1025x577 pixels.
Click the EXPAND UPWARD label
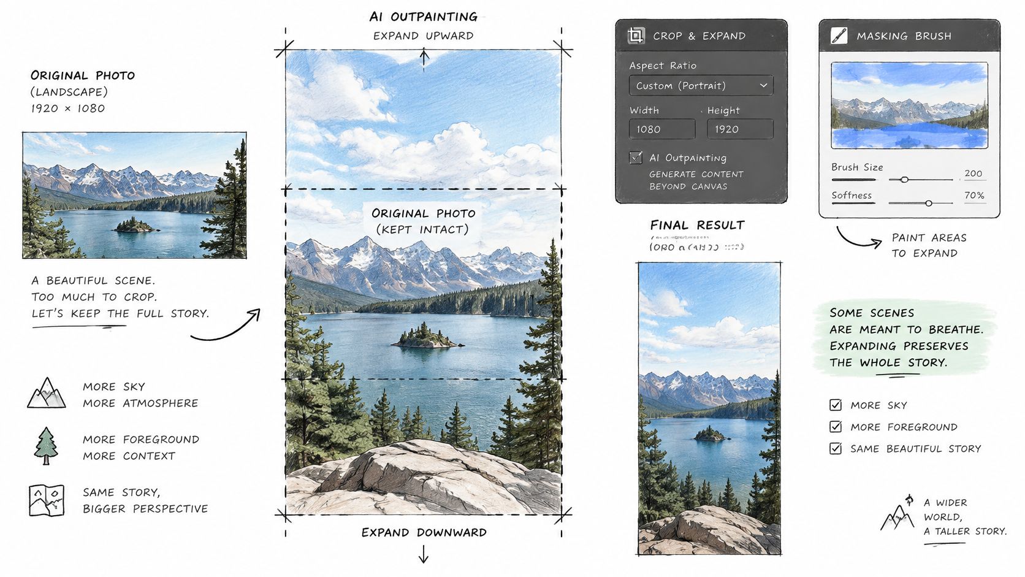[424, 36]
